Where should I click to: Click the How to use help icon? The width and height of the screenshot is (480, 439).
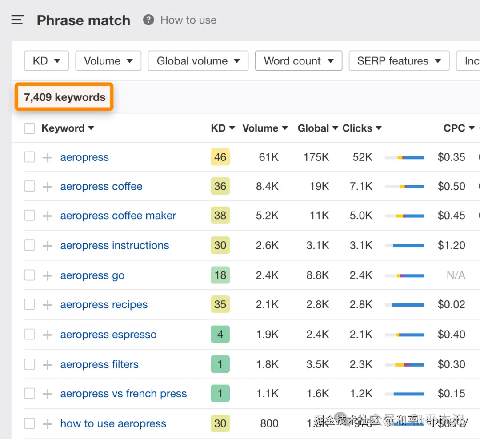pyautogui.click(x=148, y=20)
